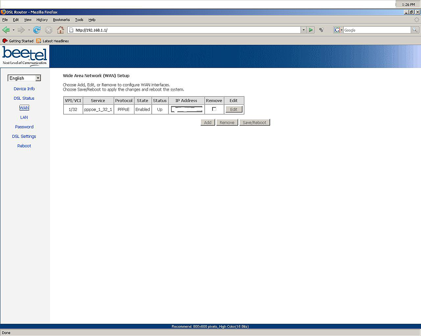
Task: Go to the Home page icon
Action: (x=60, y=30)
